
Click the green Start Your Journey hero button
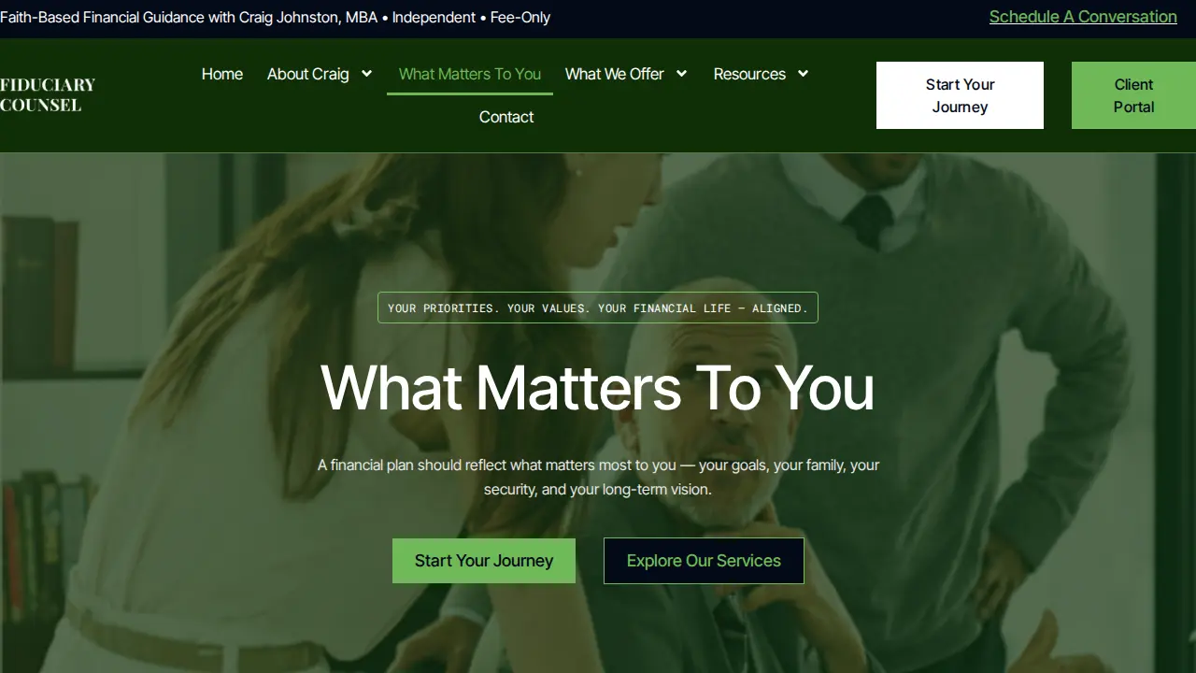tap(484, 561)
